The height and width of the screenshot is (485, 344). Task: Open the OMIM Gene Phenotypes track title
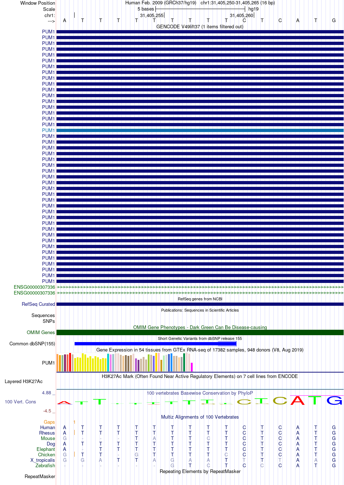pyautogui.click(x=200, y=327)
